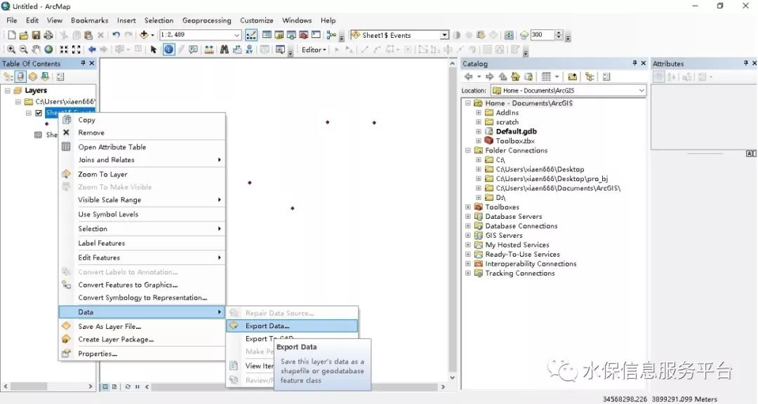Click the map's vertical scrollbar up arrow
Screen dimensions: 758x404
(x=453, y=63)
